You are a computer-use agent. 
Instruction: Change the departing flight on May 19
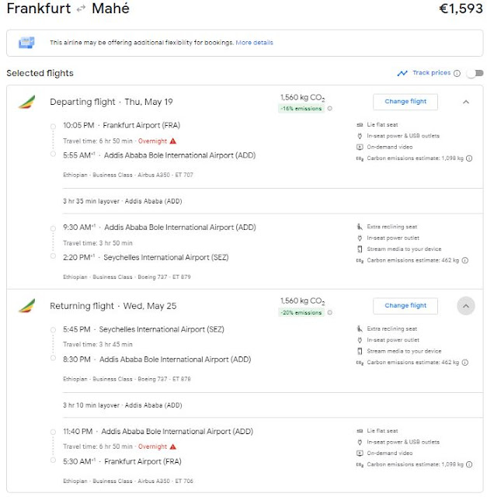pyautogui.click(x=405, y=101)
